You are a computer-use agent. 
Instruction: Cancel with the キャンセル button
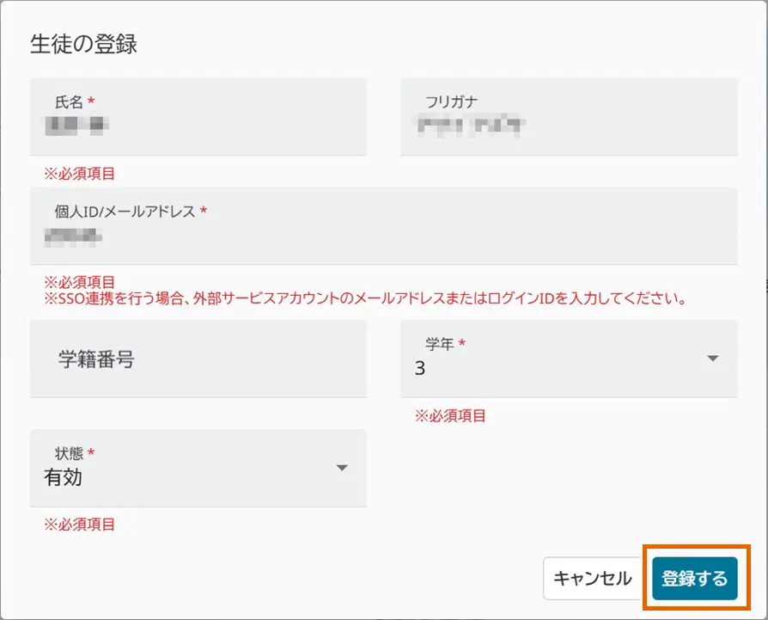point(593,578)
